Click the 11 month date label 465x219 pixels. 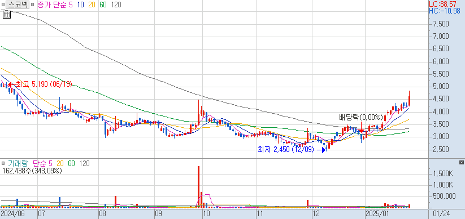[x=260, y=214]
